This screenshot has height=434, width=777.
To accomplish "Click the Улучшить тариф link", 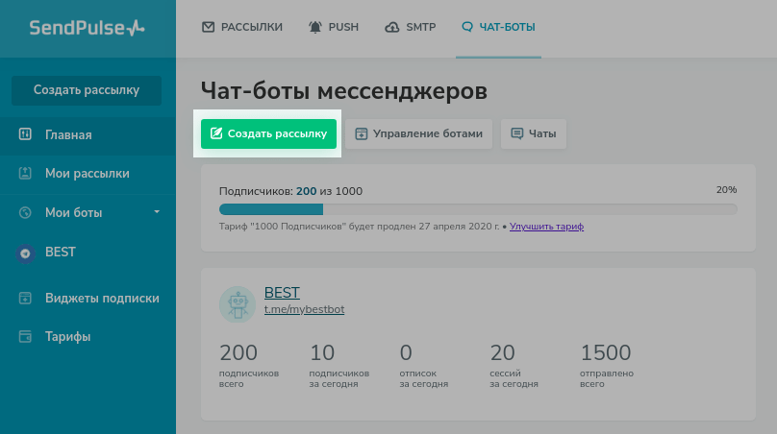I will 546,227.
